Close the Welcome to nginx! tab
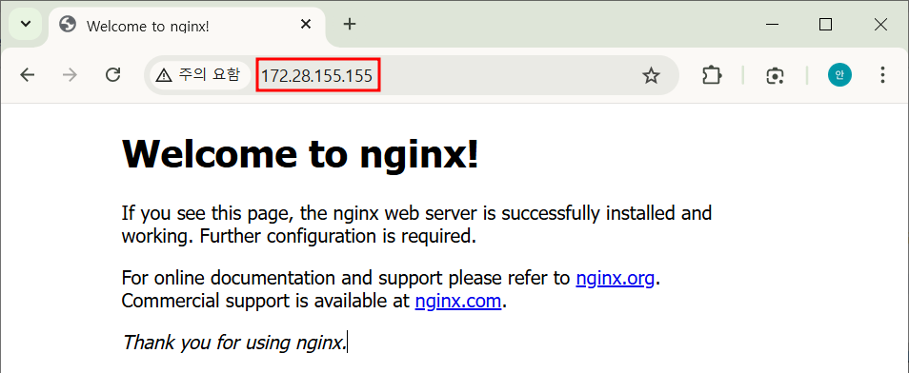Image resolution: width=909 pixels, height=373 pixels. (306, 25)
